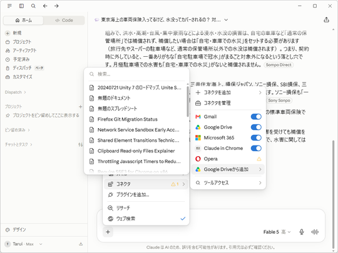Image resolution: width=338 pixels, height=253 pixels.
Task: Open the search magnifier in title bar
Action: coord(33,6)
